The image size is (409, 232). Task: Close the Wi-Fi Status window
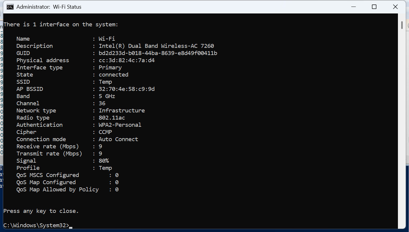tap(395, 7)
